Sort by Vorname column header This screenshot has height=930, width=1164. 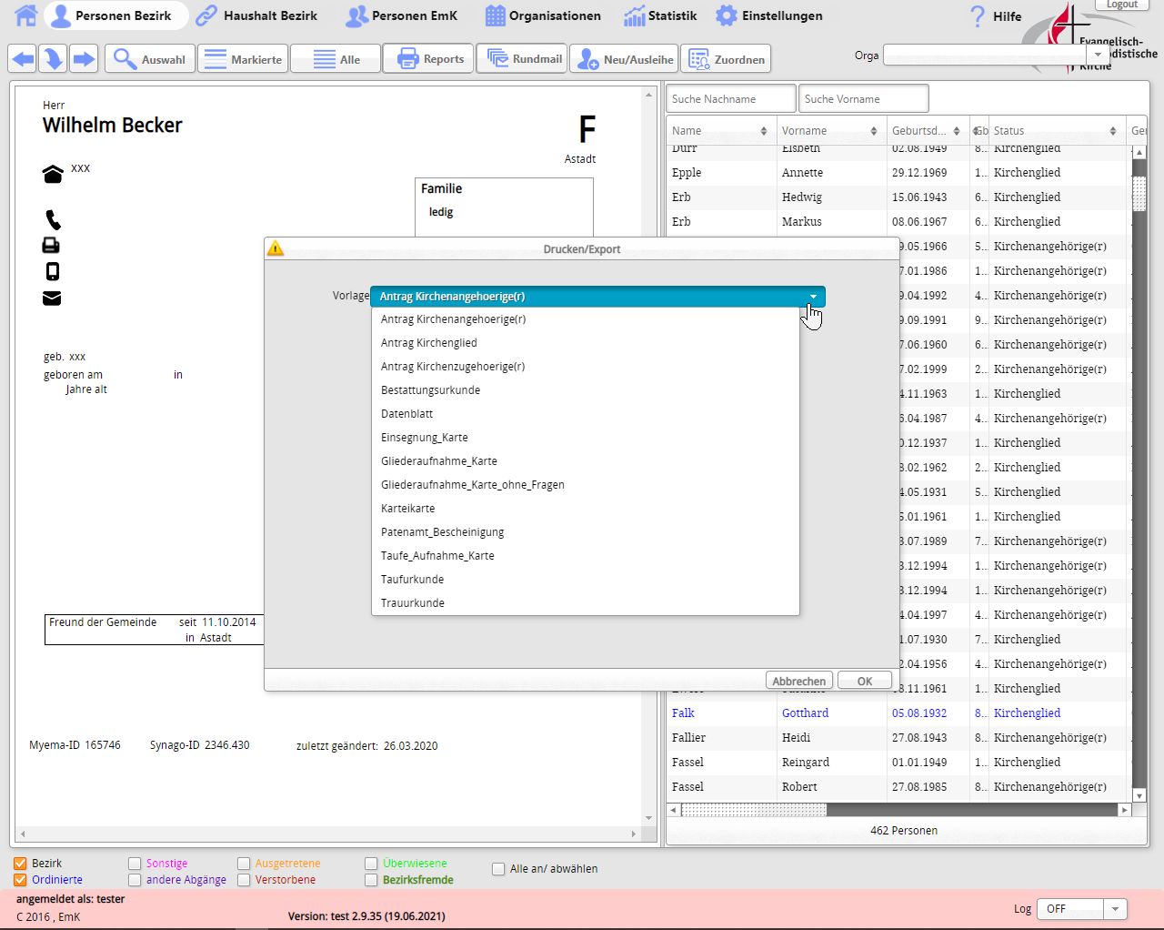click(x=831, y=131)
